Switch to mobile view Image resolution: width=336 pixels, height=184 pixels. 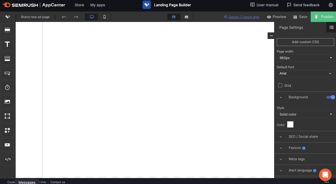coord(104,17)
